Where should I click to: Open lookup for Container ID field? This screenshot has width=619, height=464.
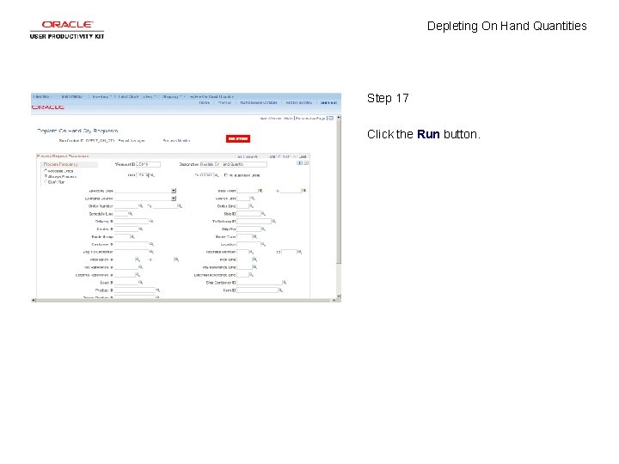coord(151,244)
